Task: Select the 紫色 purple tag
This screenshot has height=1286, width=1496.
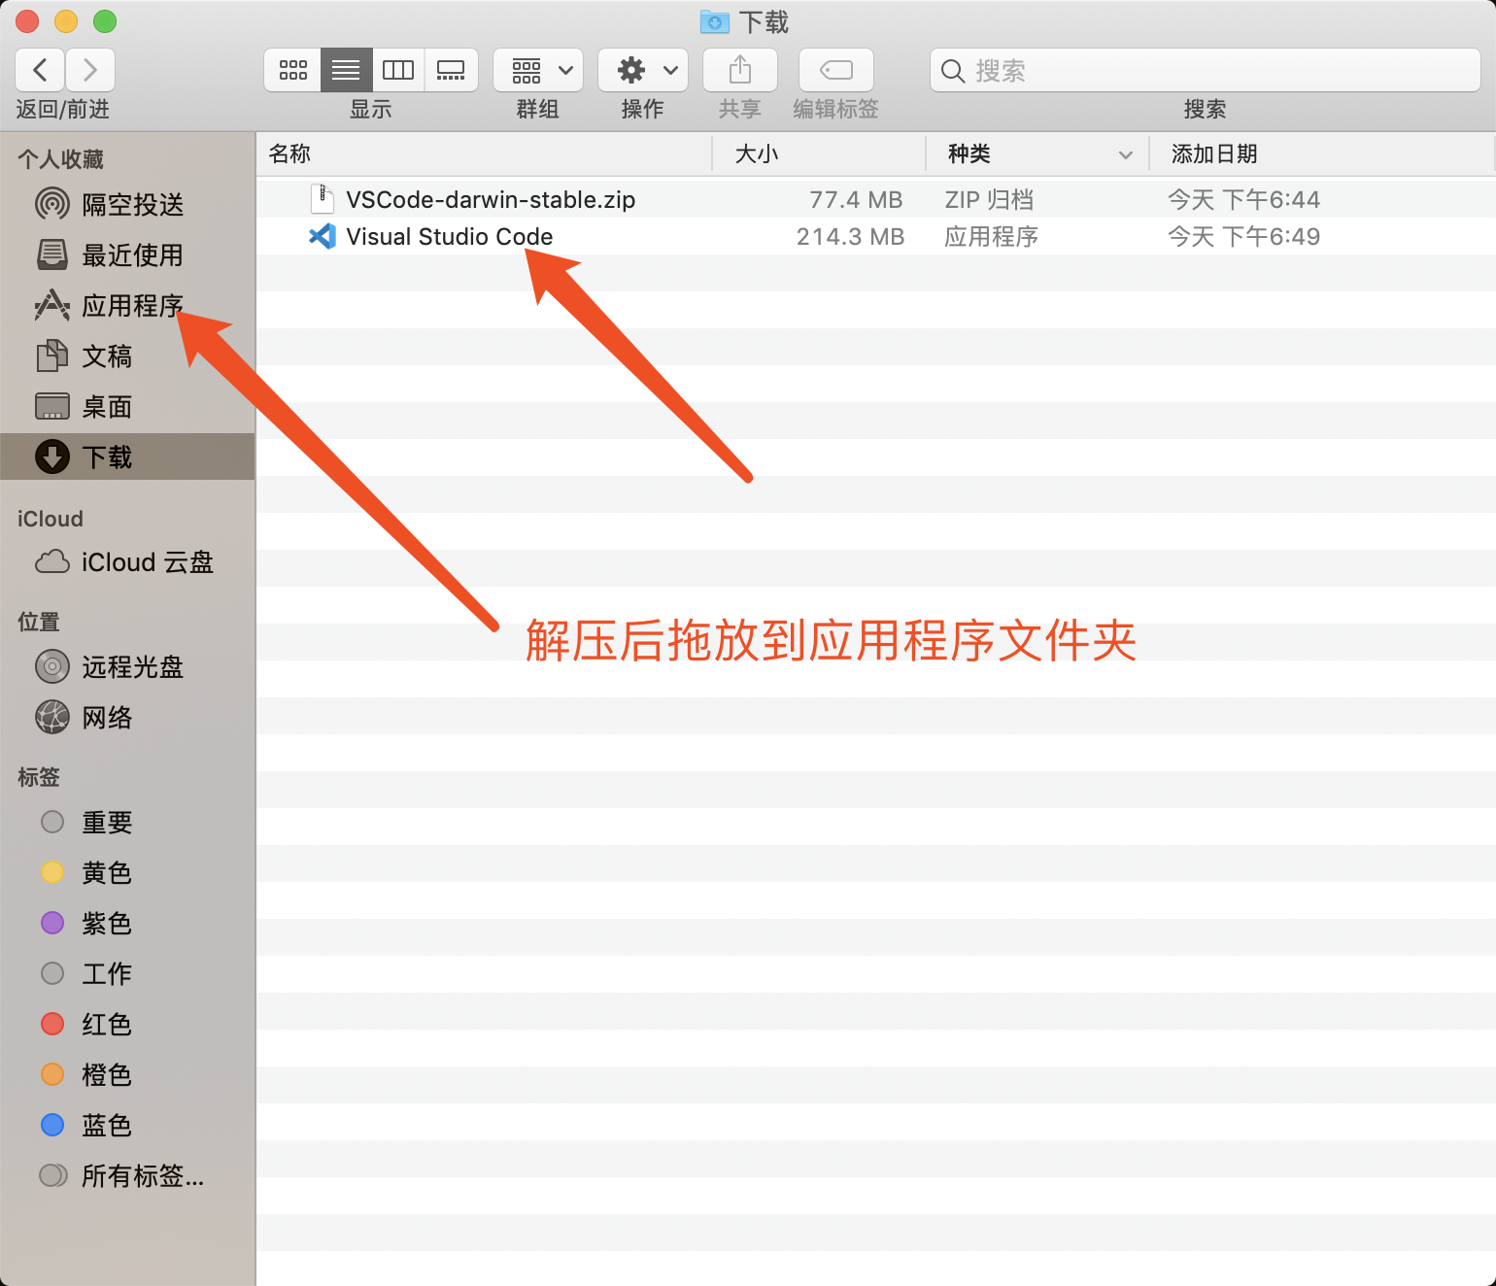Action: 127,923
